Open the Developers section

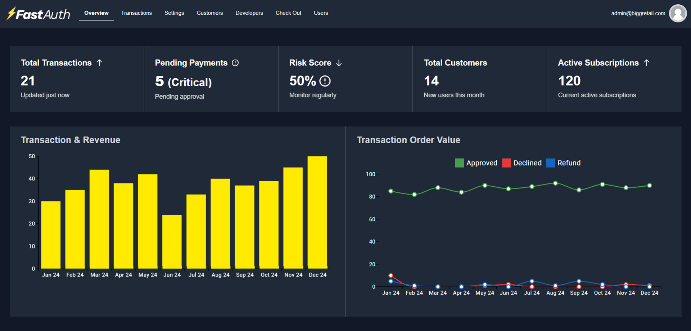coord(249,13)
